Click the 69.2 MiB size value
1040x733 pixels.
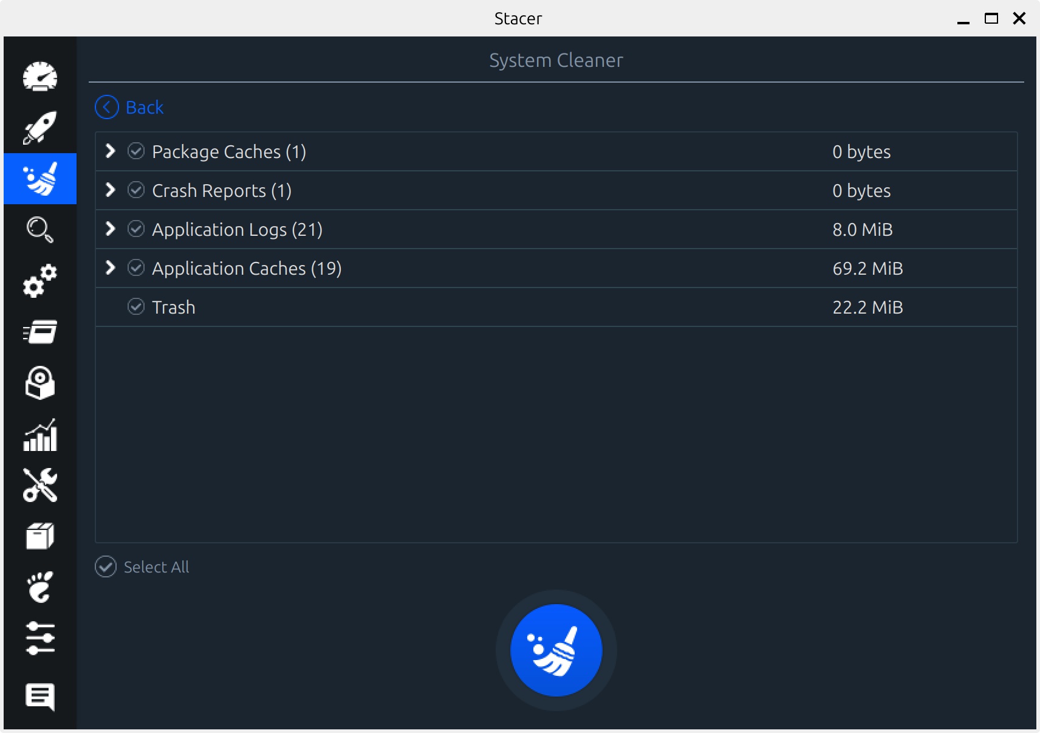point(867,268)
